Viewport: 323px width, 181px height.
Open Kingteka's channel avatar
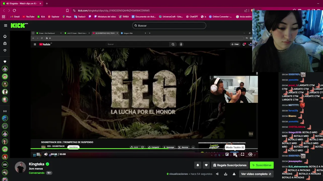point(20,167)
